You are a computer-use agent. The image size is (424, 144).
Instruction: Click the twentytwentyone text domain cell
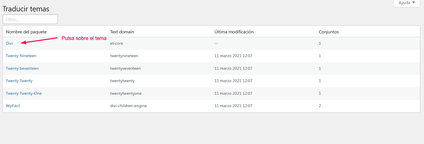126,93
